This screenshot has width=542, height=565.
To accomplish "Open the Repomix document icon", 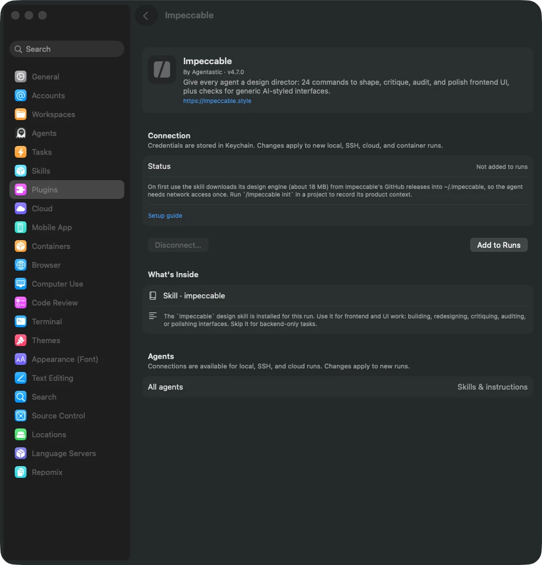I will [21, 472].
